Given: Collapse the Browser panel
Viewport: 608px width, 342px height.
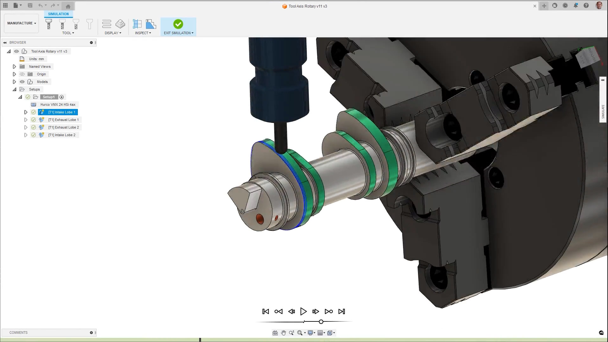Looking at the screenshot, I should [x=5, y=42].
